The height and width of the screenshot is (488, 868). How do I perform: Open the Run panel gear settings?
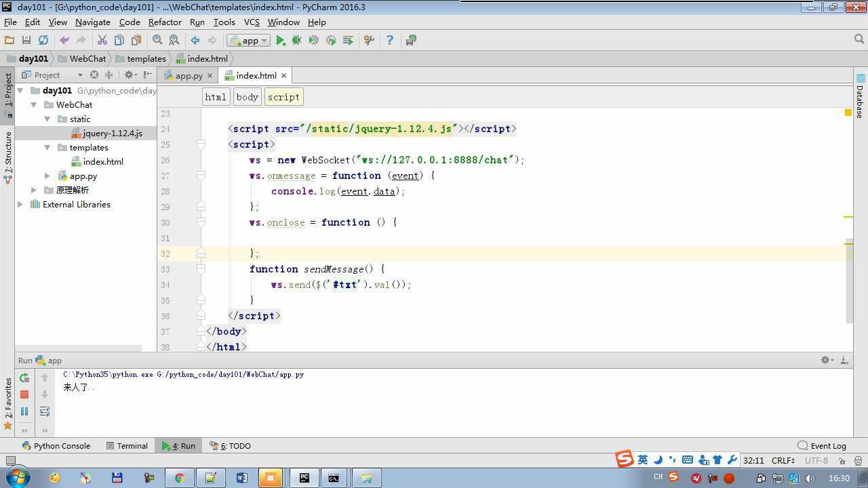pyautogui.click(x=827, y=360)
